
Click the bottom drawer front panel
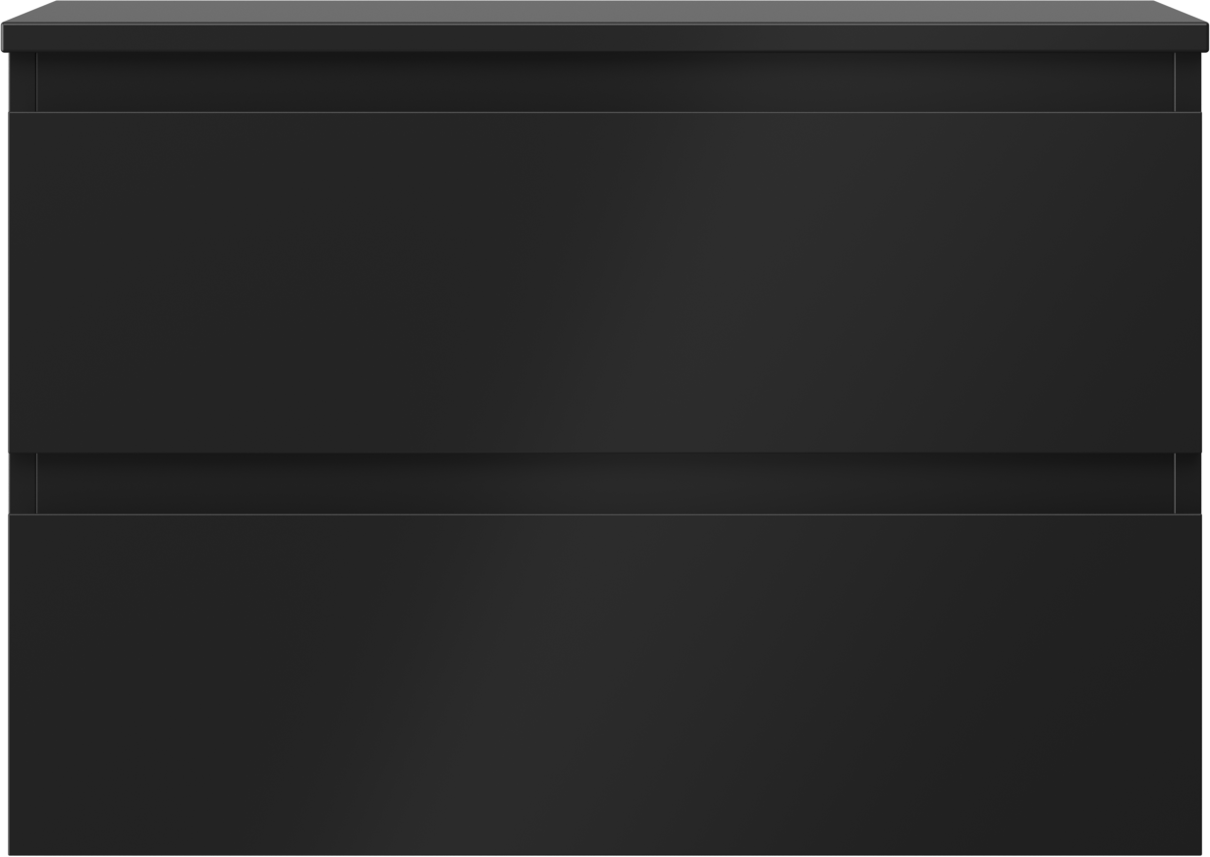pyautogui.click(x=605, y=684)
